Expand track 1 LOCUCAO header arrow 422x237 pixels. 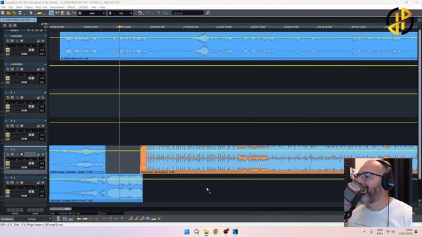45,36
